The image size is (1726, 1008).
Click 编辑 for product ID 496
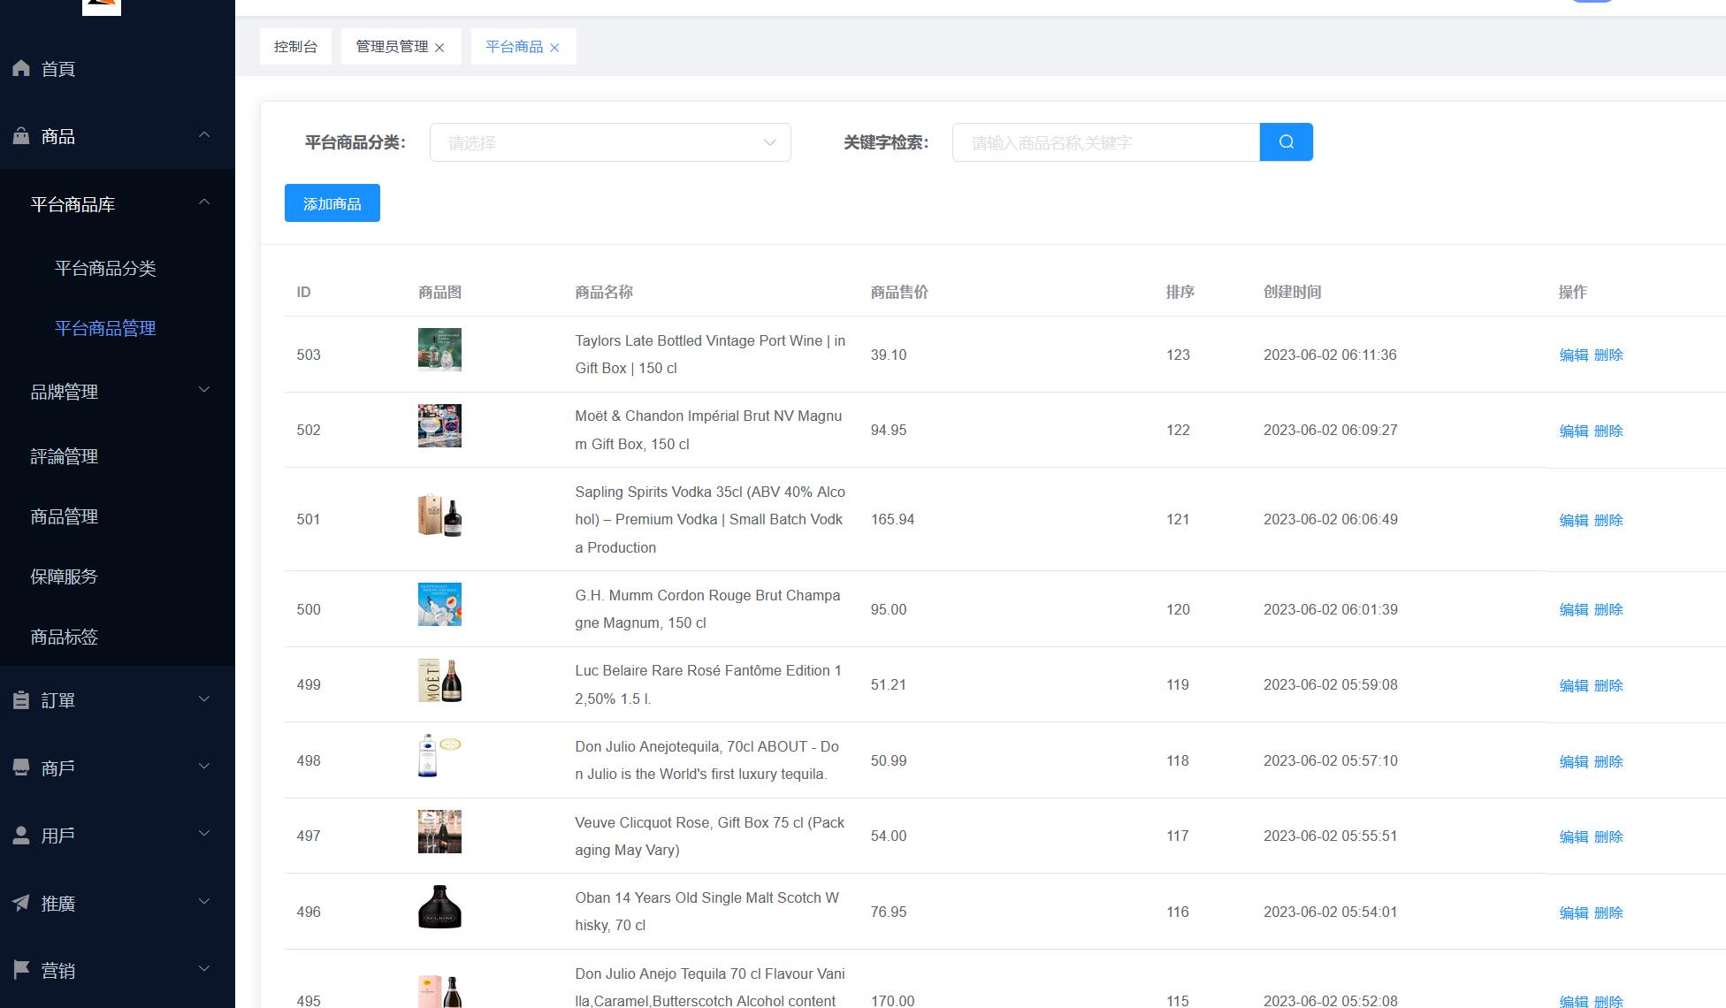[x=1573, y=913]
